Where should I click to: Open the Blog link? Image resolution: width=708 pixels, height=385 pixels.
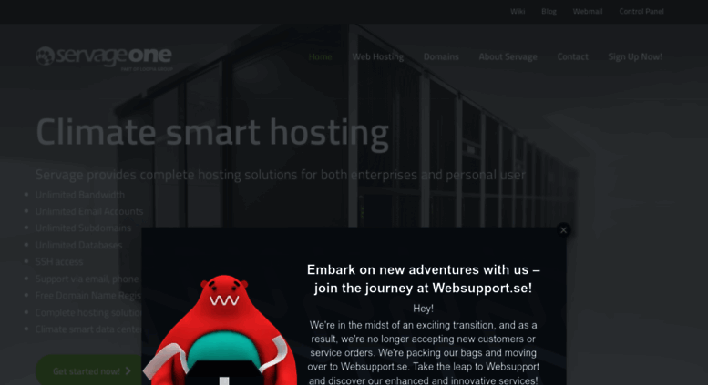pyautogui.click(x=549, y=11)
